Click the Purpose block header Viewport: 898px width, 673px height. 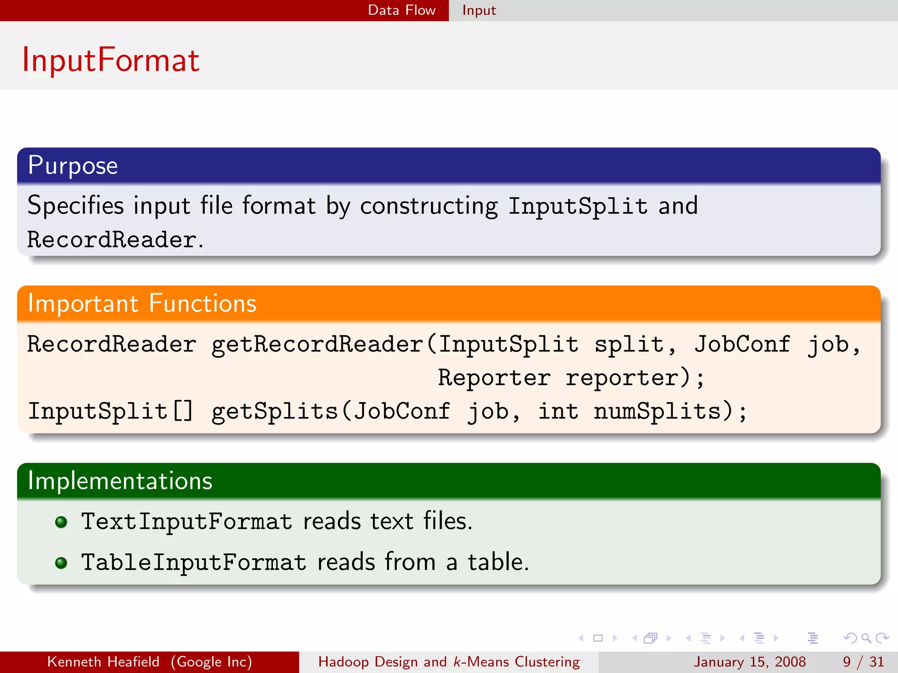click(x=449, y=166)
